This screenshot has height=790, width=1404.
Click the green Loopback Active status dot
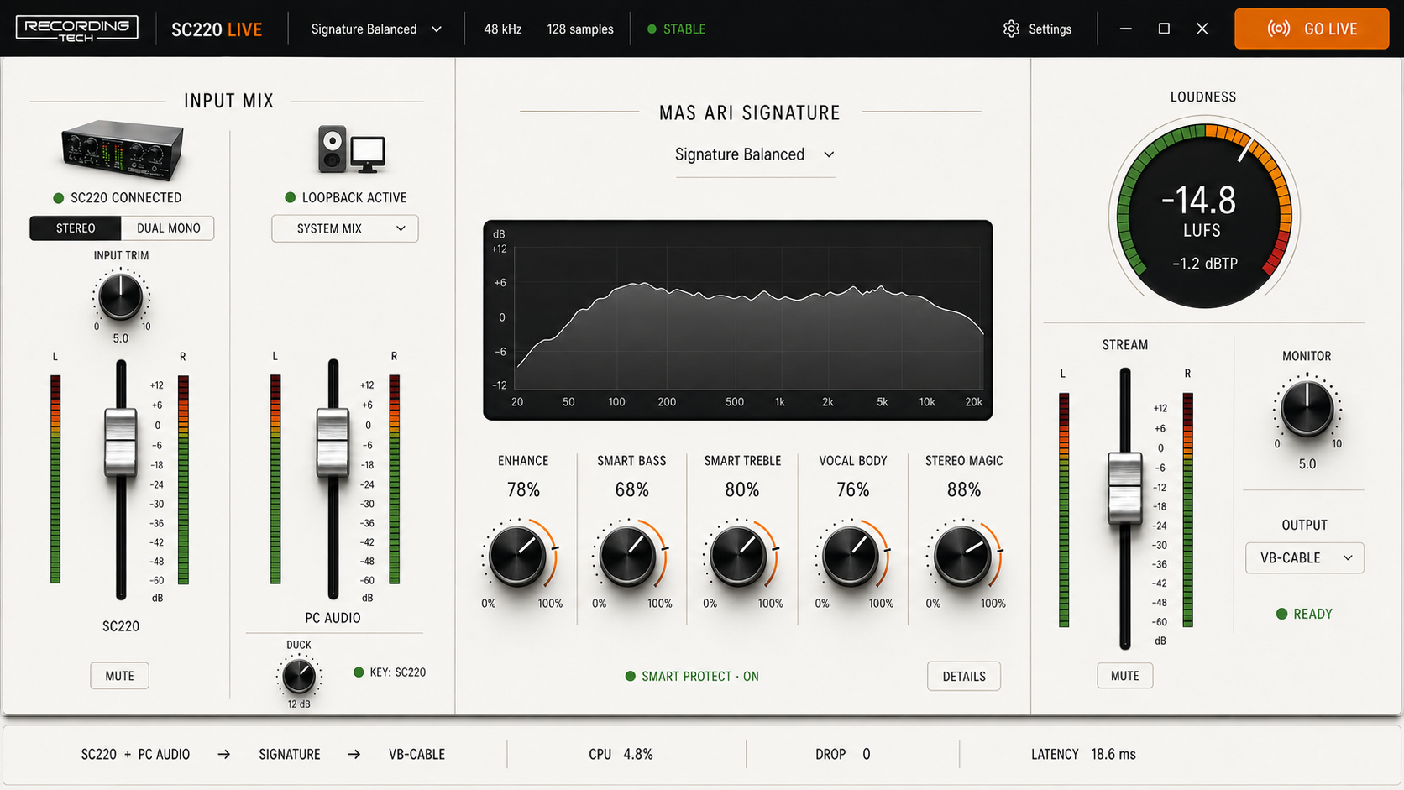click(291, 197)
